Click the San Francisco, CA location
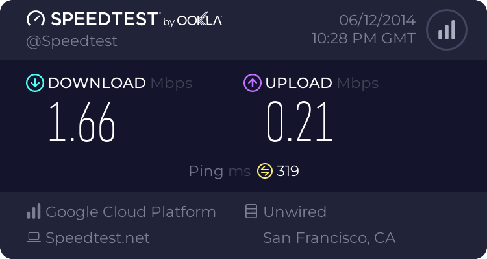Screen dimensions: 487x259 329,238
